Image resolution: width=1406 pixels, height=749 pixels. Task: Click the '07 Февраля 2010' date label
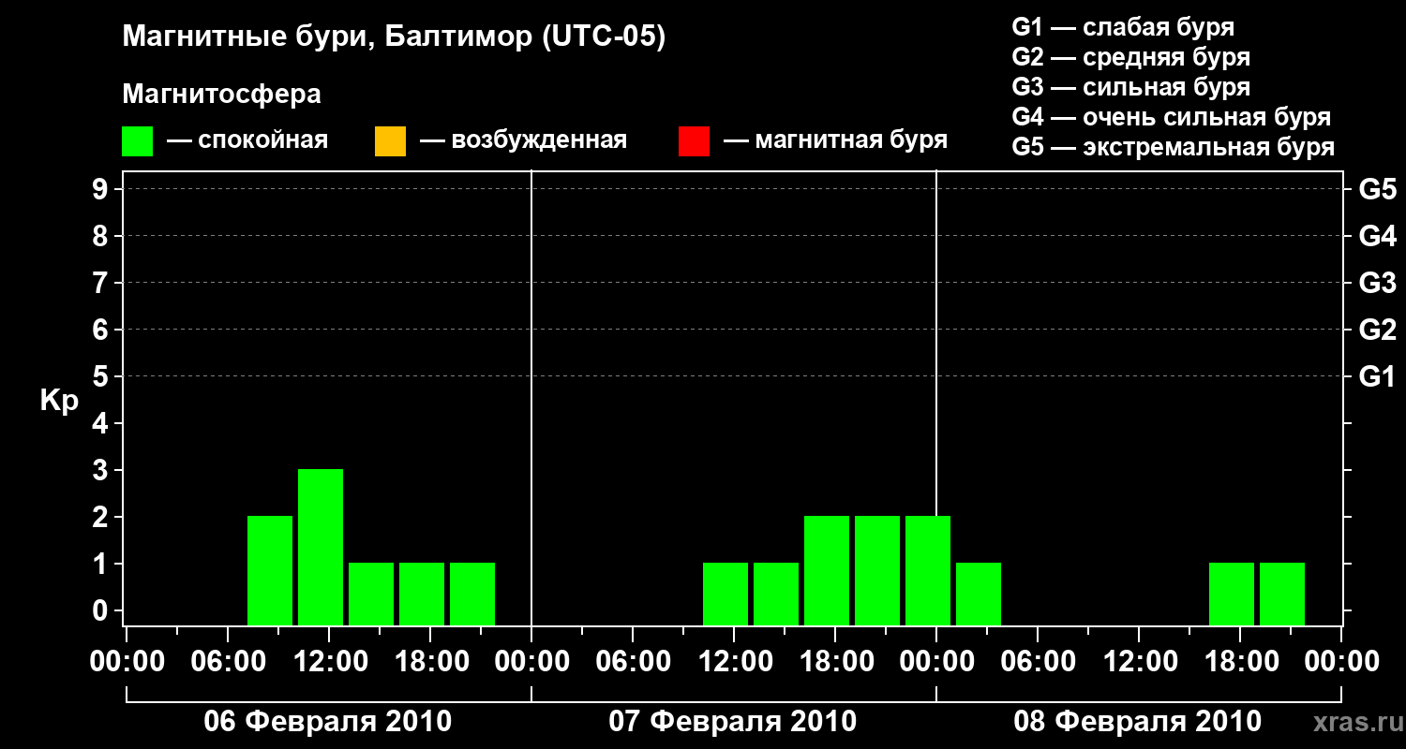click(x=733, y=722)
